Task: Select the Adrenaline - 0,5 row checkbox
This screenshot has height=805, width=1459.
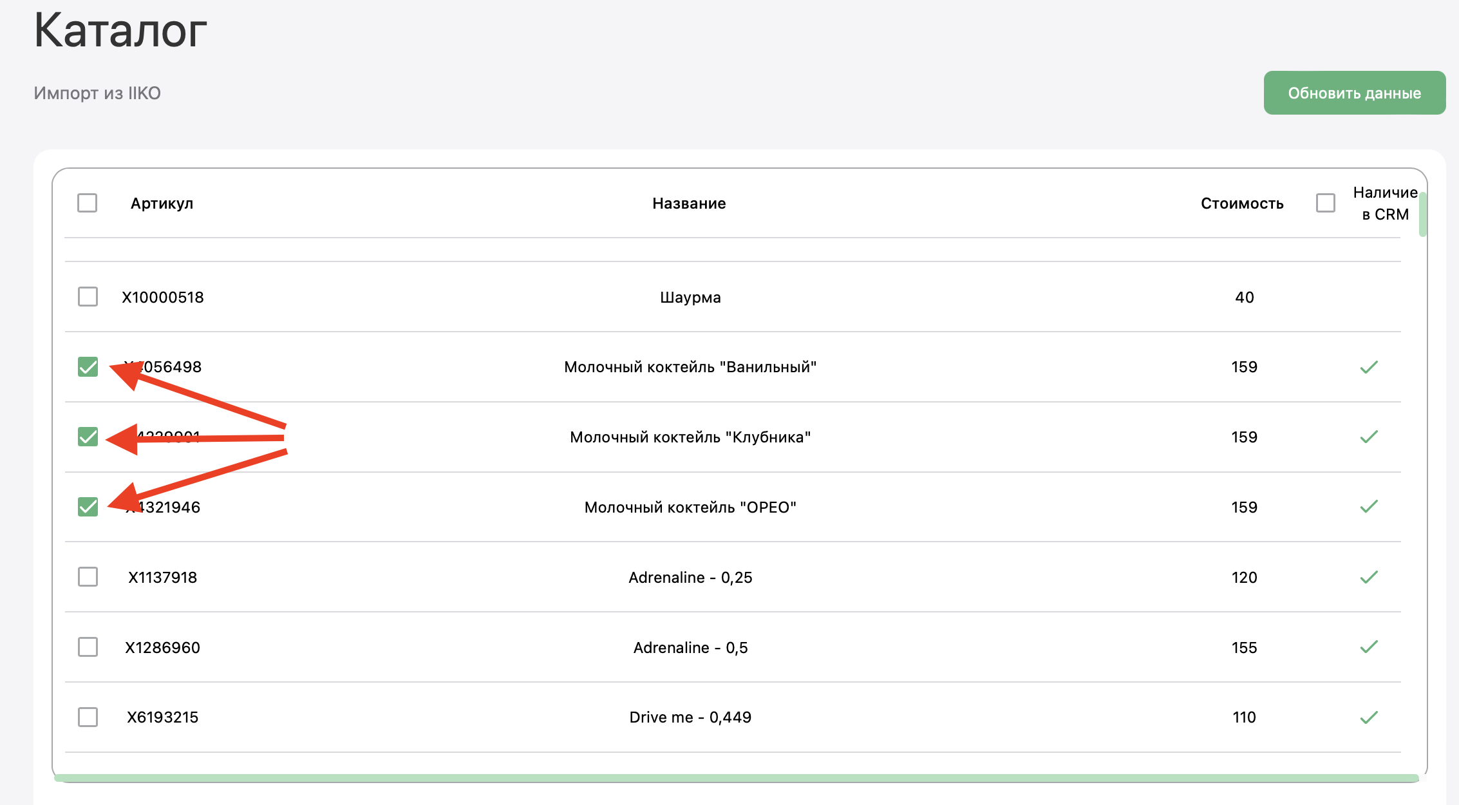Action: tap(88, 647)
